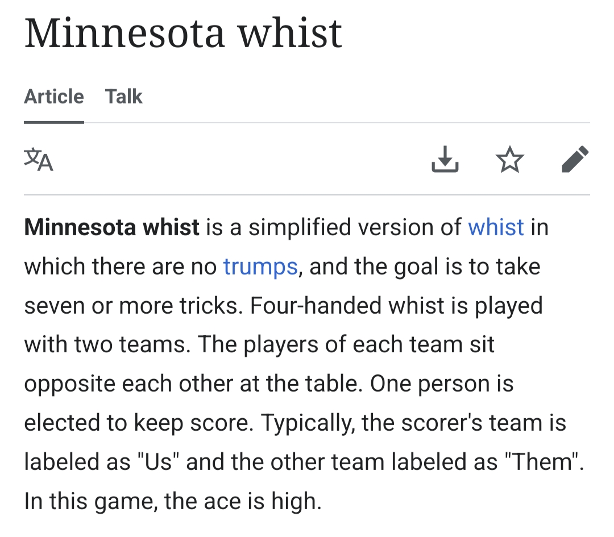The image size is (614, 537).
Task: Click the word "simplified" in first line
Action: [296, 227]
